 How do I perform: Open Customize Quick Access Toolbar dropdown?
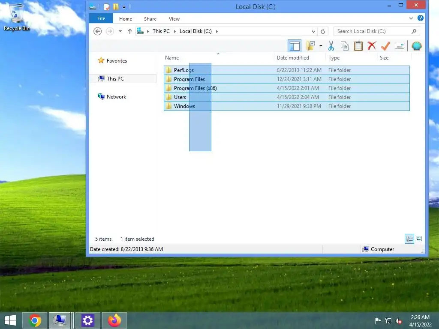(x=124, y=7)
